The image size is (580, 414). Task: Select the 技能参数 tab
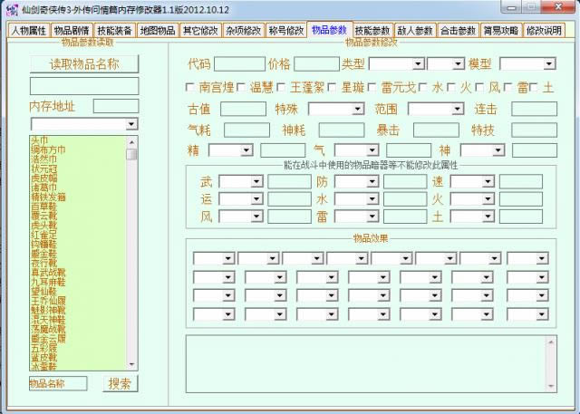tap(372, 30)
